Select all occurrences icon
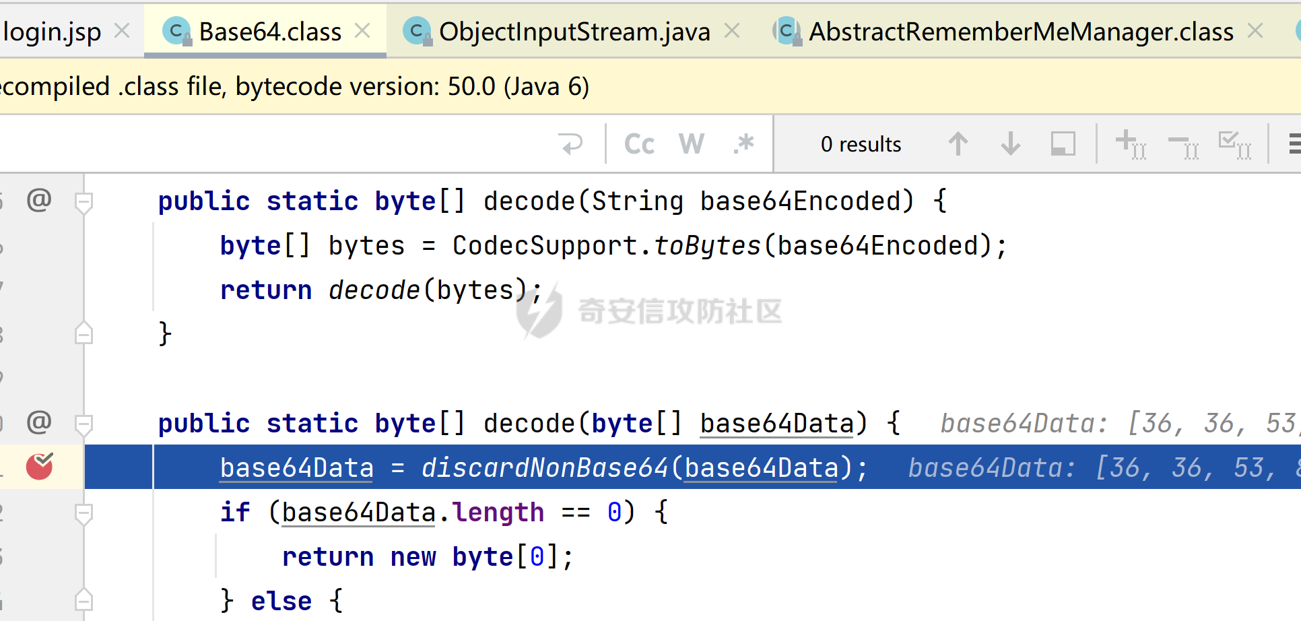The width and height of the screenshot is (1301, 621). (x=1235, y=144)
